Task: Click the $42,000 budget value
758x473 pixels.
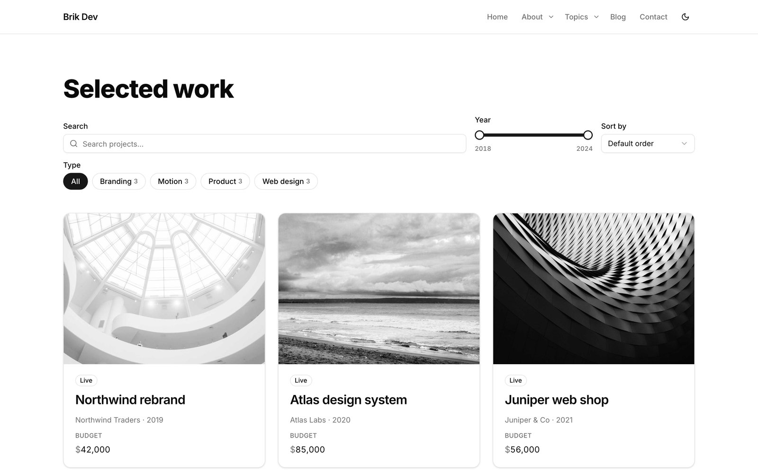Action: click(93, 449)
